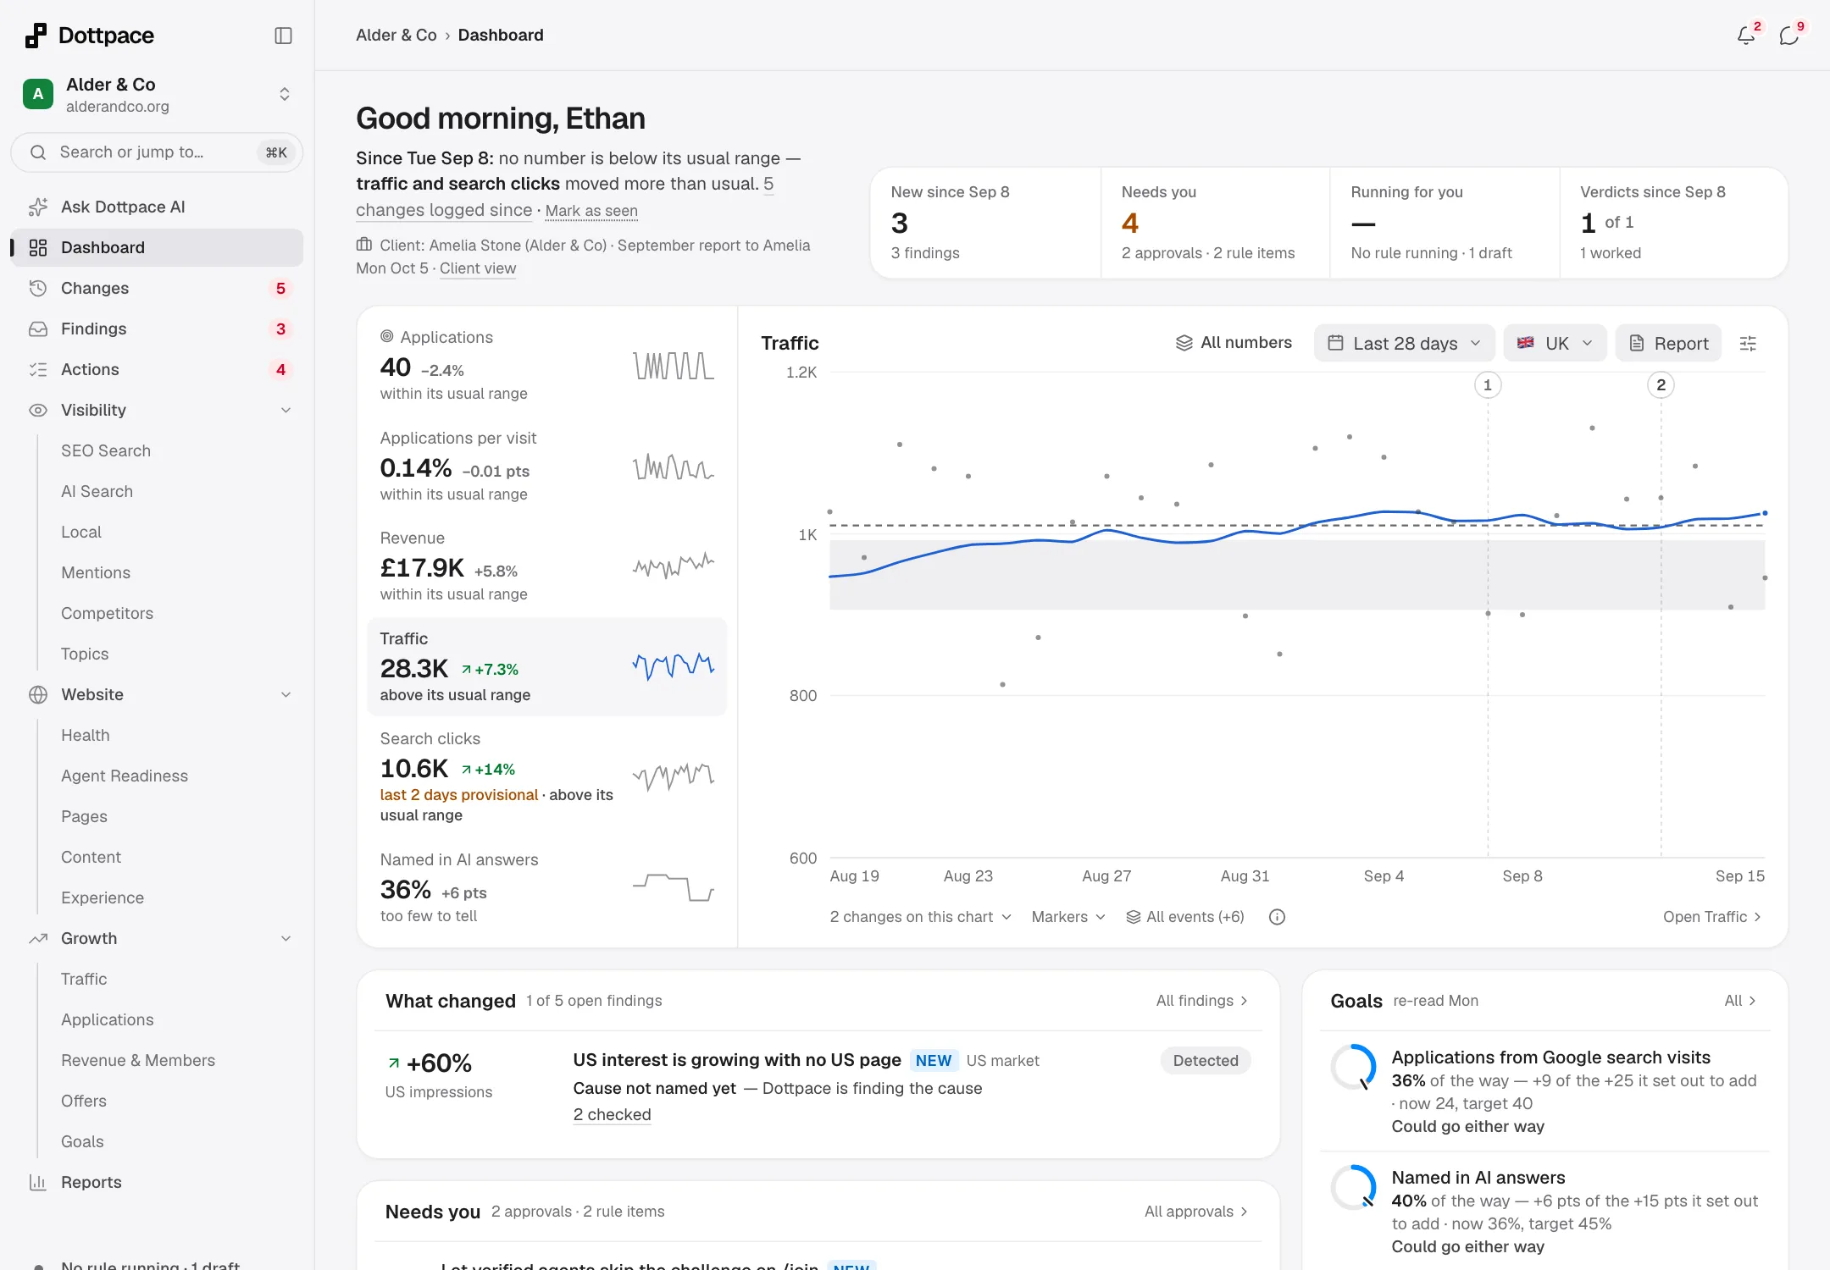Collapse the Website section chevron

286,694
